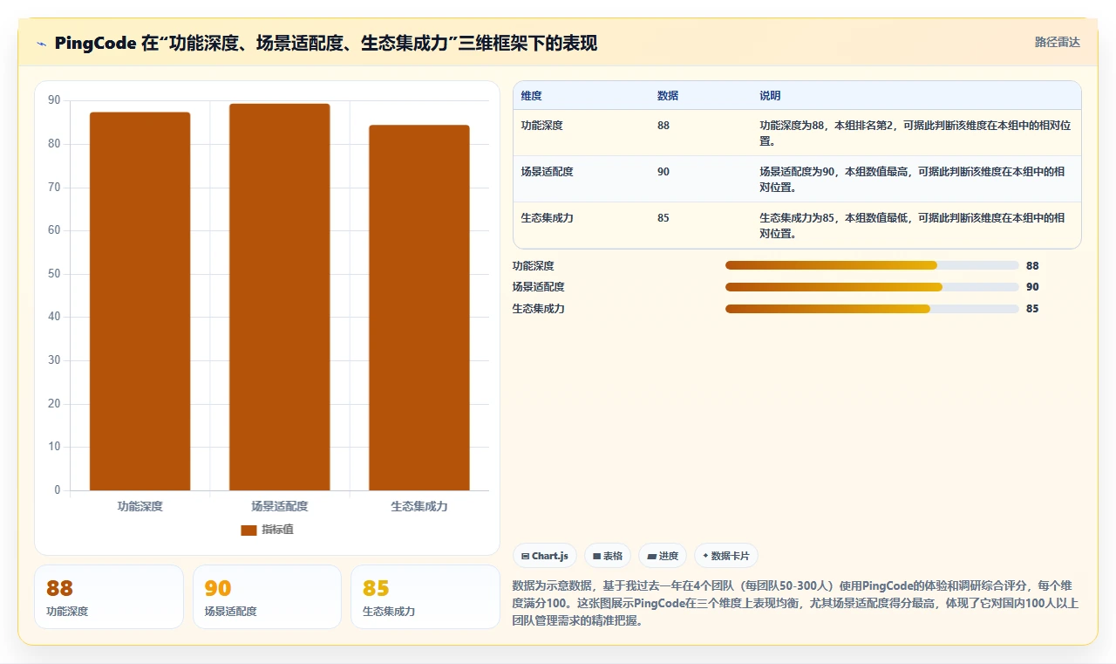
Task: Click the 生态集成力 bar in chart
Action: (419, 308)
